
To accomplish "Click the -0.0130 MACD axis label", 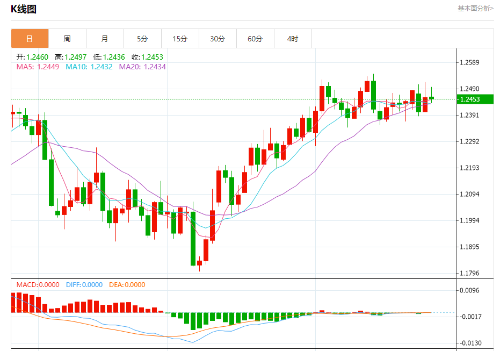I will tap(469, 343).
